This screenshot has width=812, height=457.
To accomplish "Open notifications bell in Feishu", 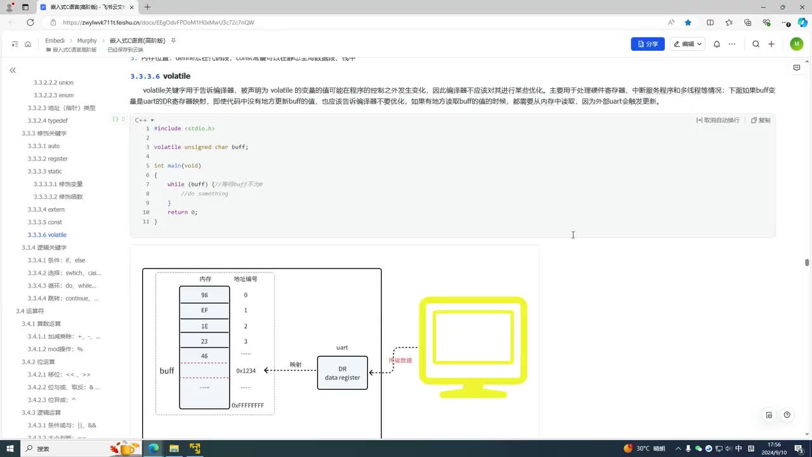I will pyautogui.click(x=717, y=44).
